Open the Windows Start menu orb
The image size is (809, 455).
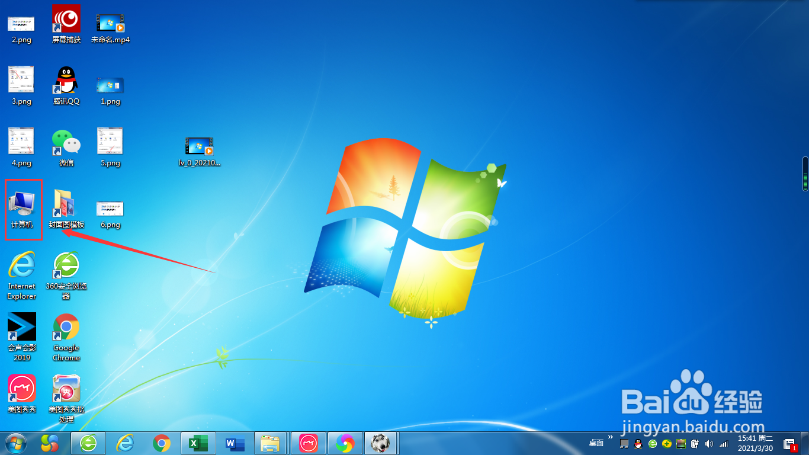point(16,443)
